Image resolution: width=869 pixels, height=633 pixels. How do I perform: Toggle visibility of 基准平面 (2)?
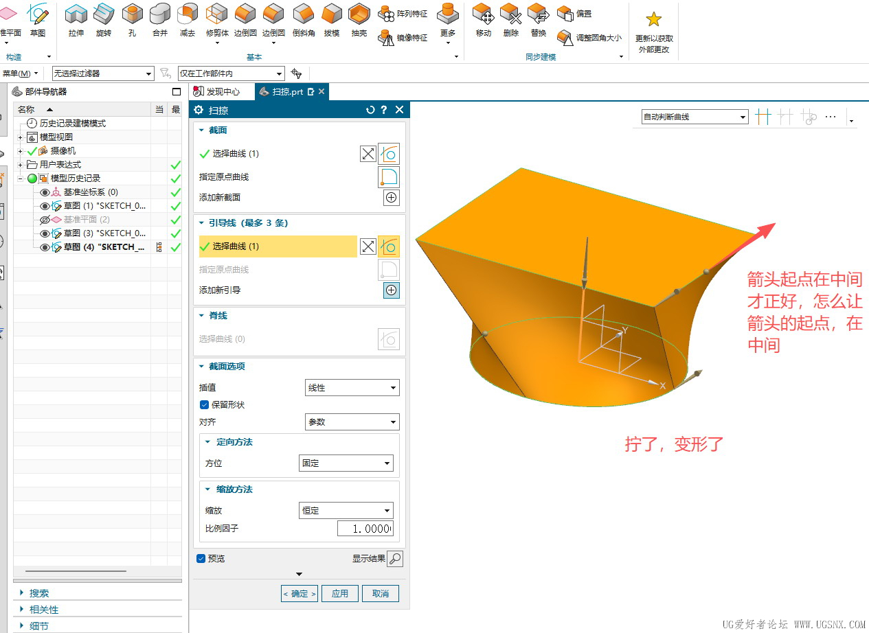45,220
